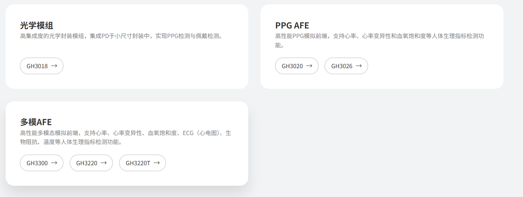Click the 光学模组 description text
The height and width of the screenshot is (197, 523).
click(121, 36)
